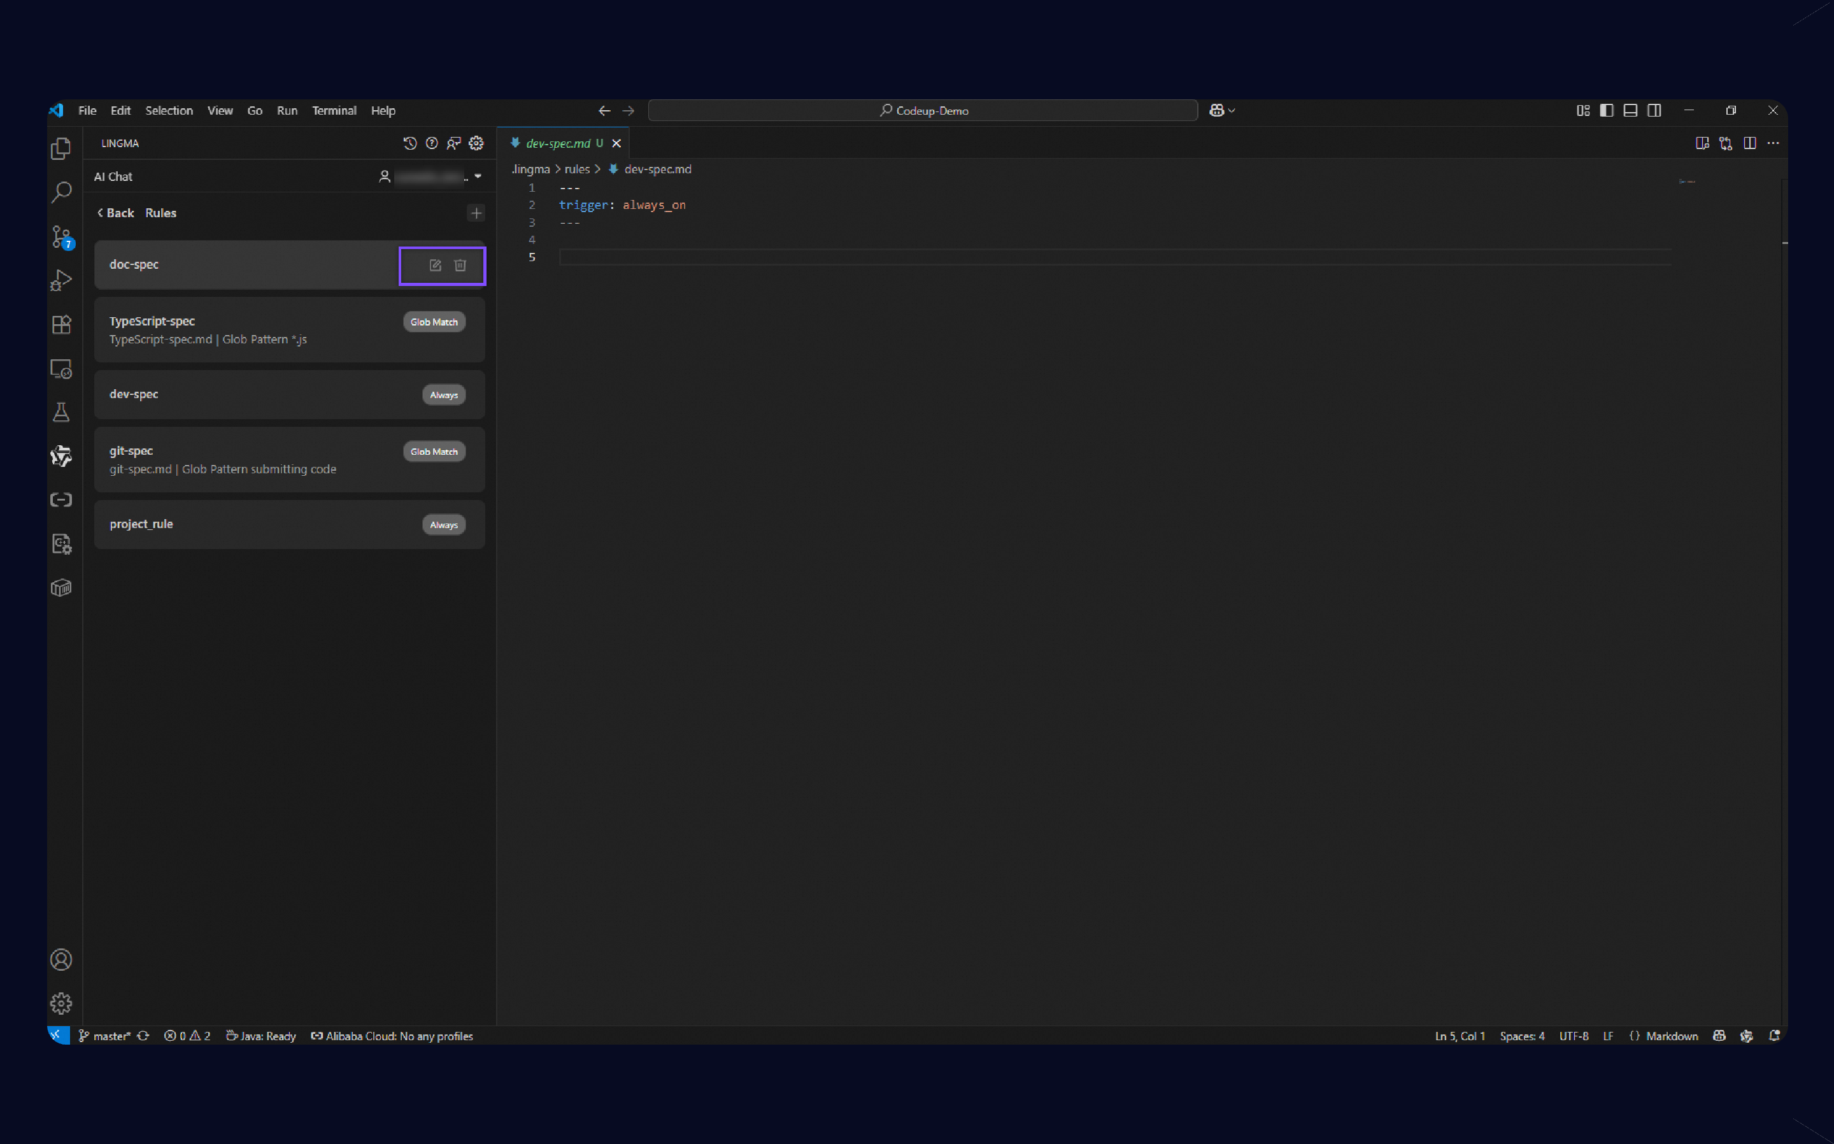1834x1144 pixels.
Task: Expand the account dropdown arrow in AI Chat
Action: click(478, 176)
